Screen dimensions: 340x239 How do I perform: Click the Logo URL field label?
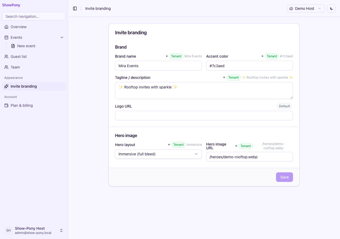[124, 106]
